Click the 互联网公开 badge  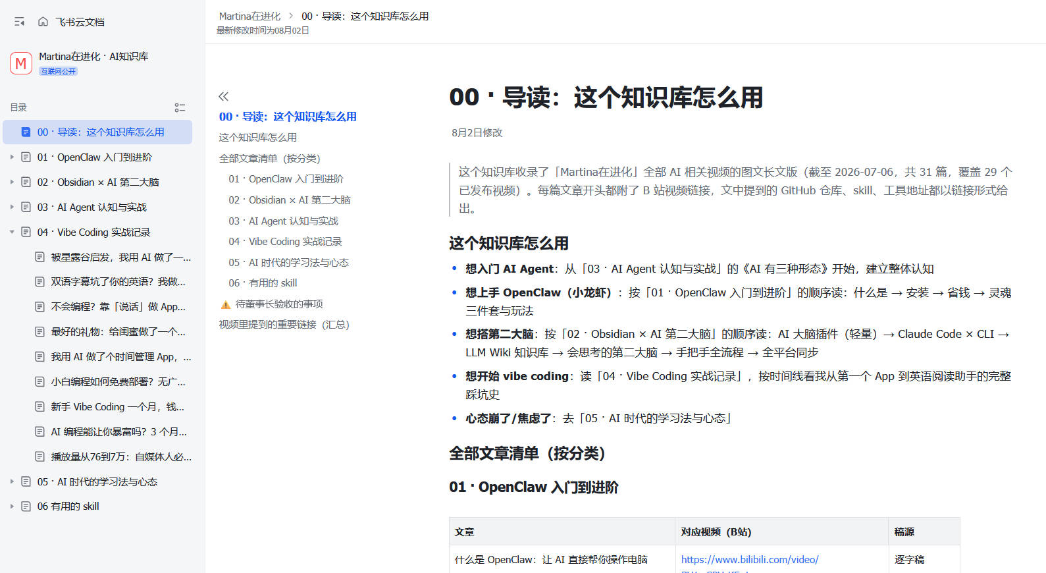tap(59, 71)
